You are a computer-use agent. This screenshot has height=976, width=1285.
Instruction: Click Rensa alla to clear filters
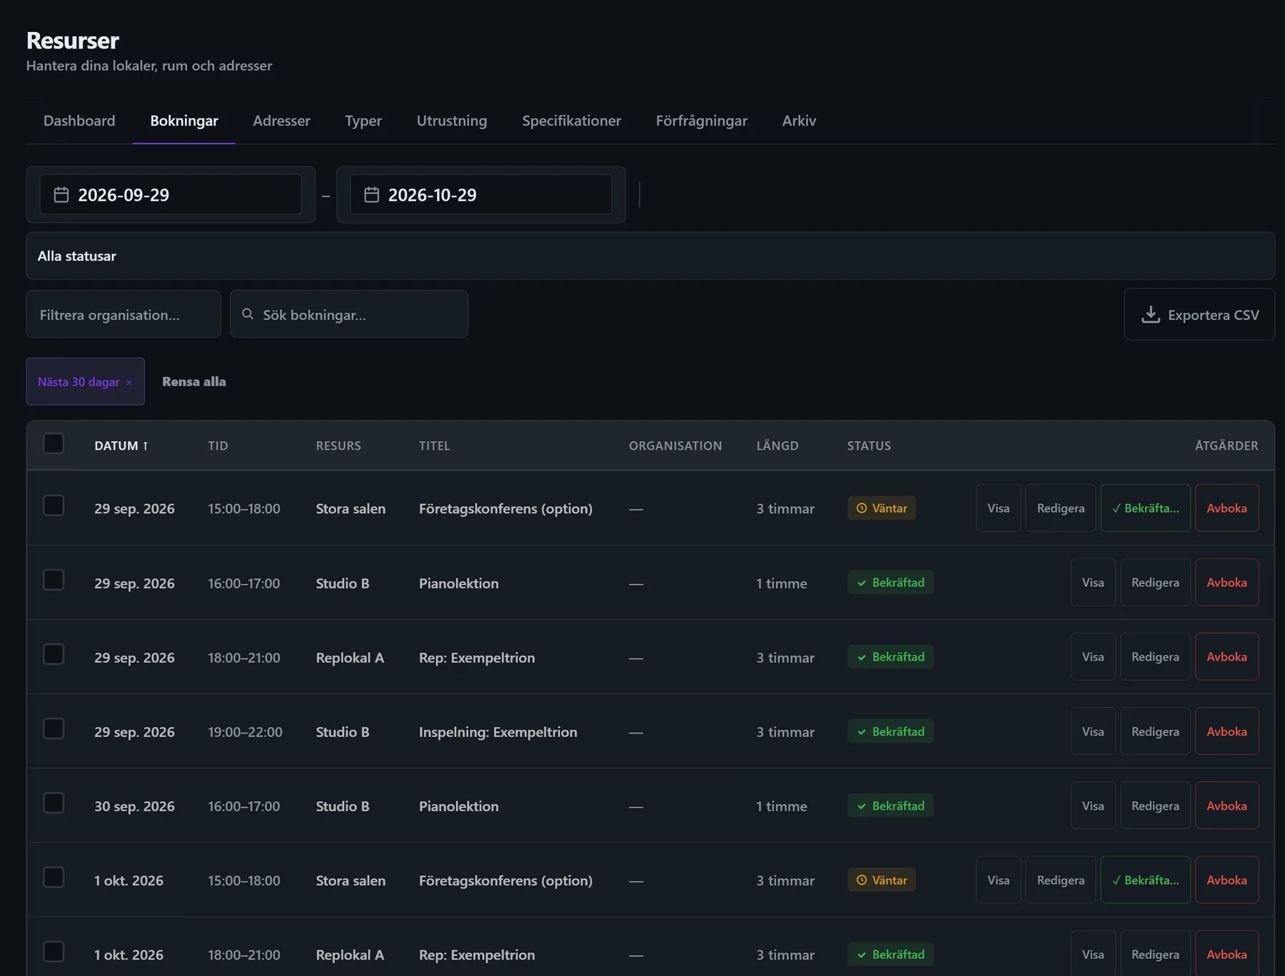click(x=194, y=382)
